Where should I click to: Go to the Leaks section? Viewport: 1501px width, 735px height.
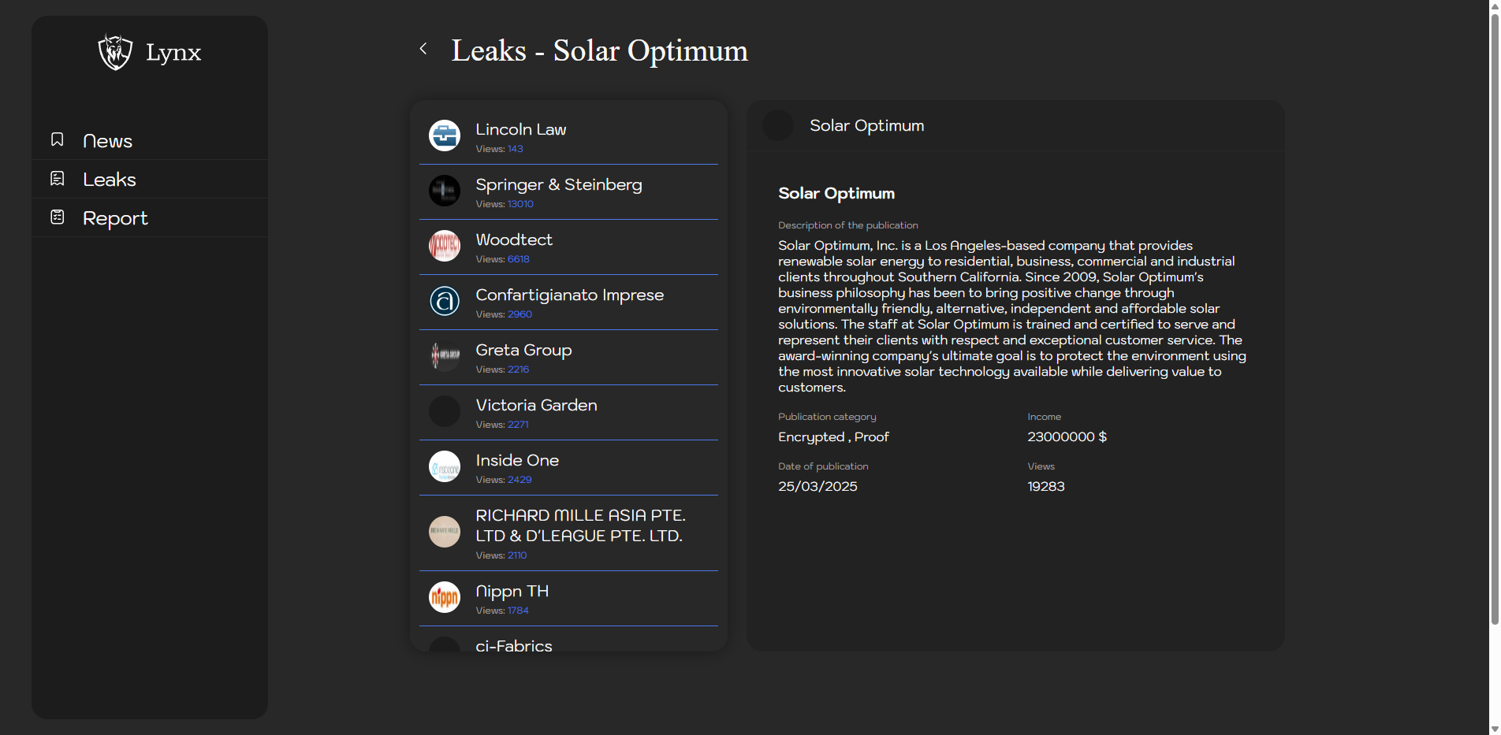(110, 180)
